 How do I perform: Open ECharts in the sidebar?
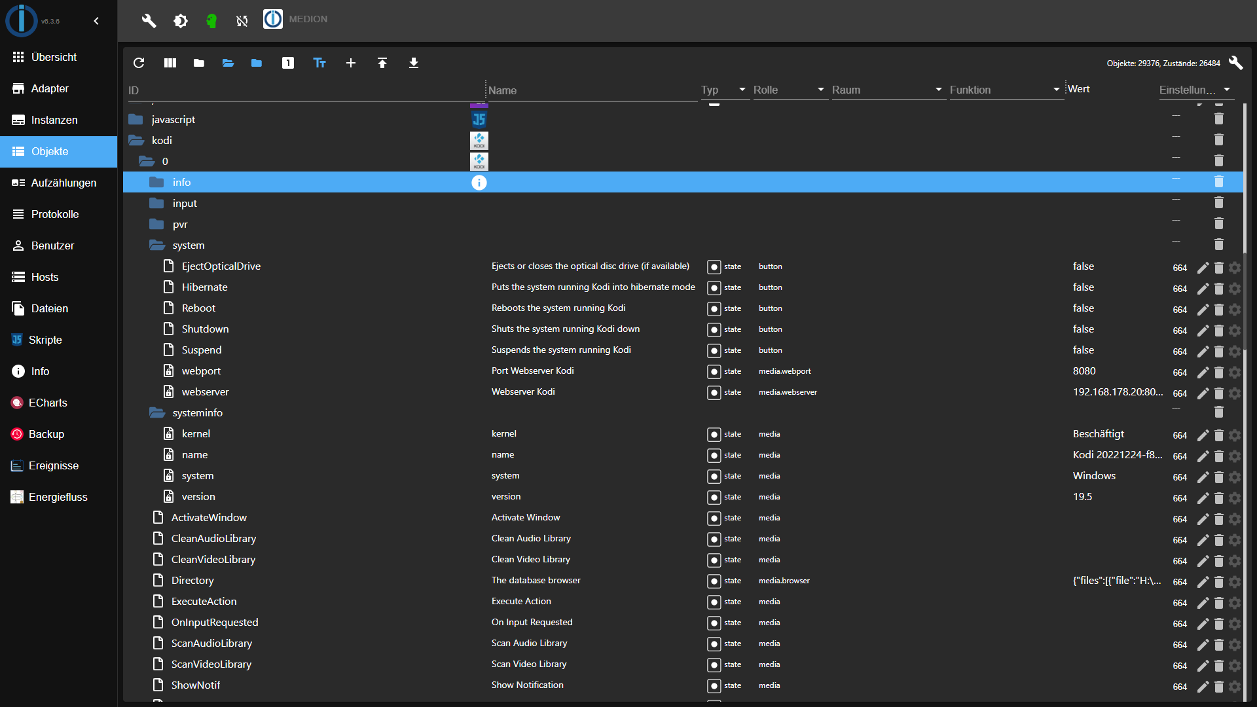[x=59, y=403]
